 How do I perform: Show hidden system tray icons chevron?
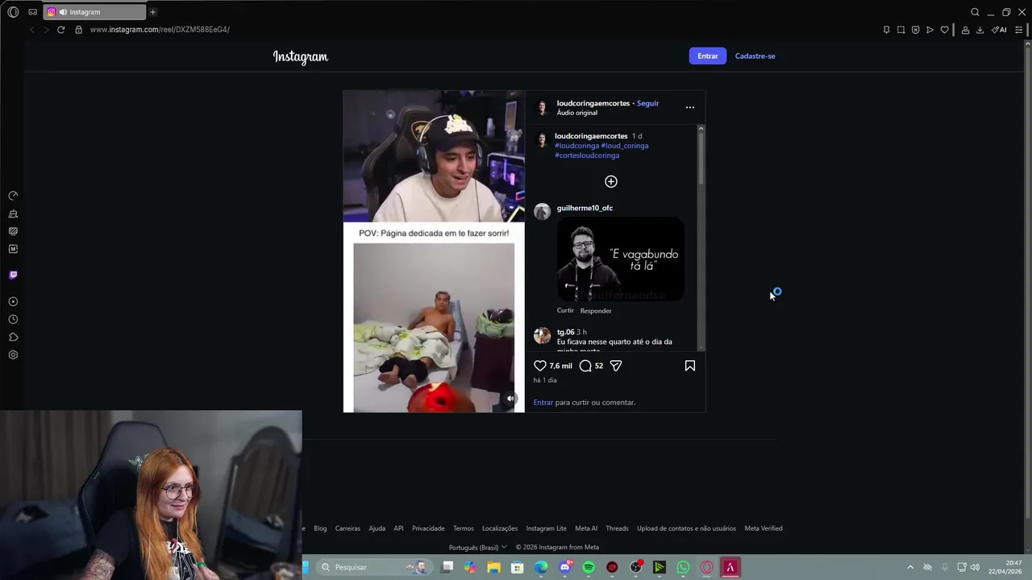[x=910, y=567]
